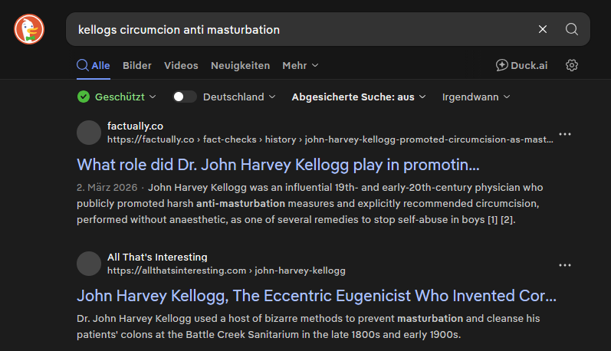Open the Abgesicherte Suche: aus dropdown
This screenshot has height=351, width=611.
pos(359,97)
